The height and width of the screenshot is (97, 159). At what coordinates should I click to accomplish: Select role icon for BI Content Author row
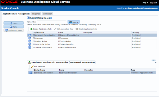(30, 41)
